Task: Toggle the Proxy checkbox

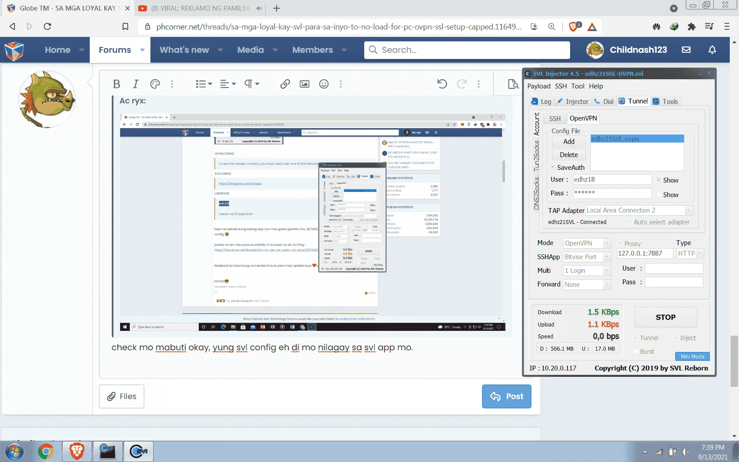Action: (620, 243)
